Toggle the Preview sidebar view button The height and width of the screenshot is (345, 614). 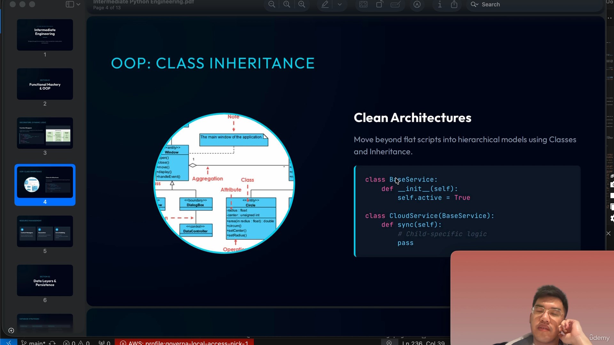(x=70, y=4)
